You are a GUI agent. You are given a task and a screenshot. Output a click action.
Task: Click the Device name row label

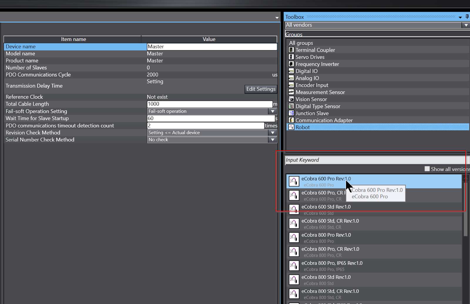click(x=21, y=47)
